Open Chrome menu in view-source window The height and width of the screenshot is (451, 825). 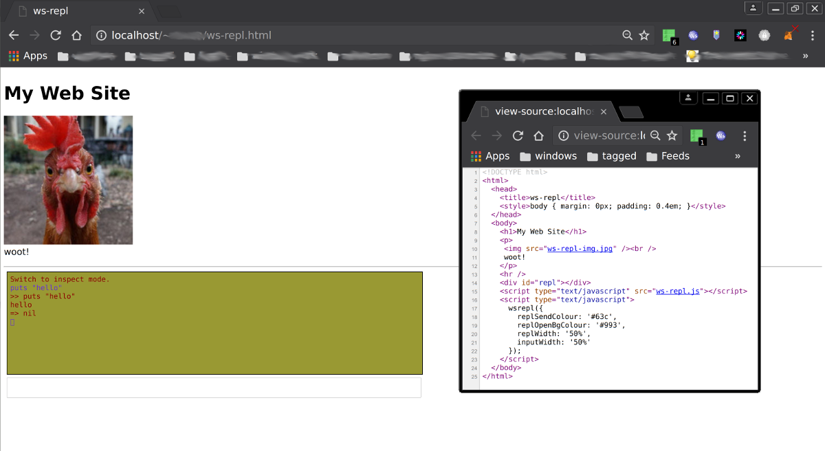pos(745,135)
